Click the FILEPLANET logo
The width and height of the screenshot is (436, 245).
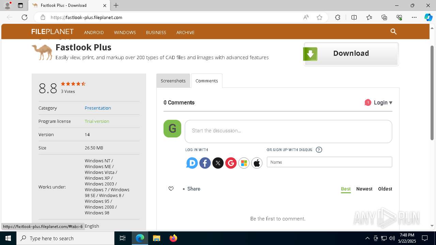tap(52, 32)
